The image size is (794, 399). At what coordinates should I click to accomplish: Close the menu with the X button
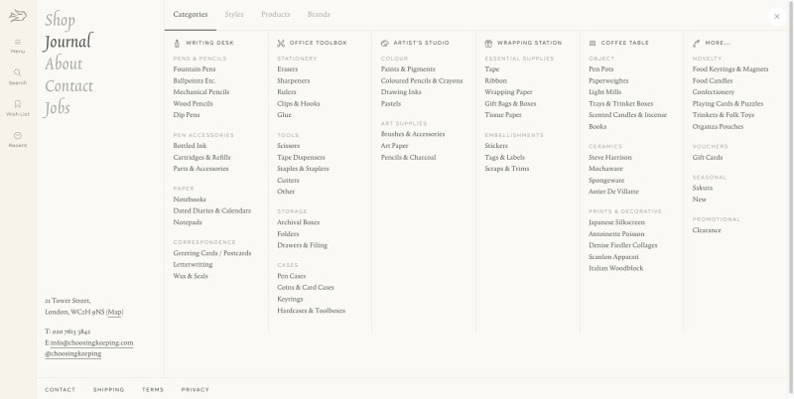click(777, 16)
